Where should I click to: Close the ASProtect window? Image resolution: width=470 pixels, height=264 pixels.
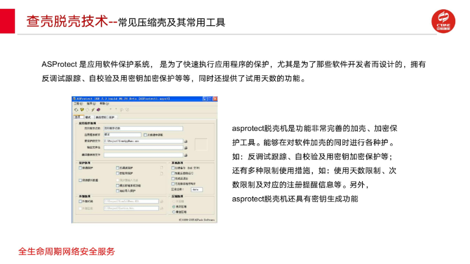[x=215, y=99]
